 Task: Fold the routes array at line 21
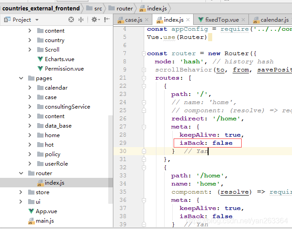[144, 78]
